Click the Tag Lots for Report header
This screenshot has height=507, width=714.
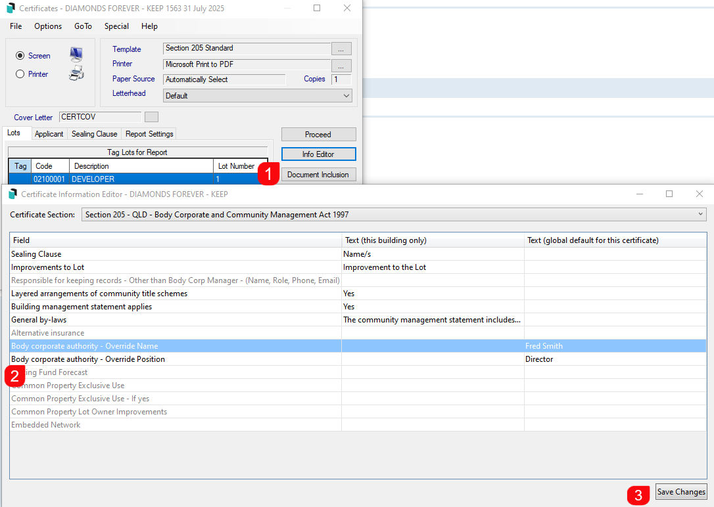(137, 152)
